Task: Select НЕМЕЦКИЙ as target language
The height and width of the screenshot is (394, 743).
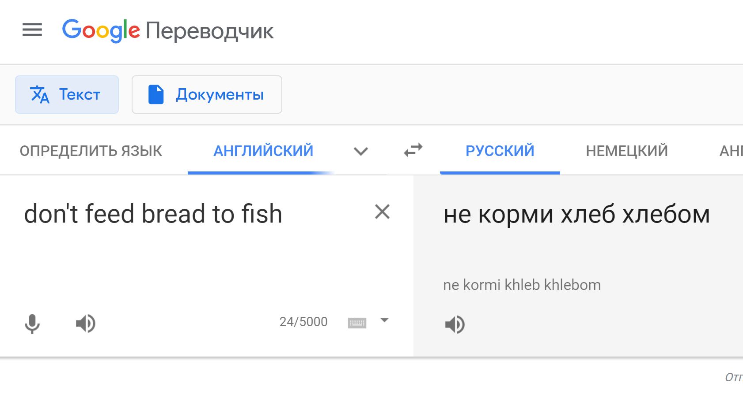Action: pyautogui.click(x=626, y=151)
